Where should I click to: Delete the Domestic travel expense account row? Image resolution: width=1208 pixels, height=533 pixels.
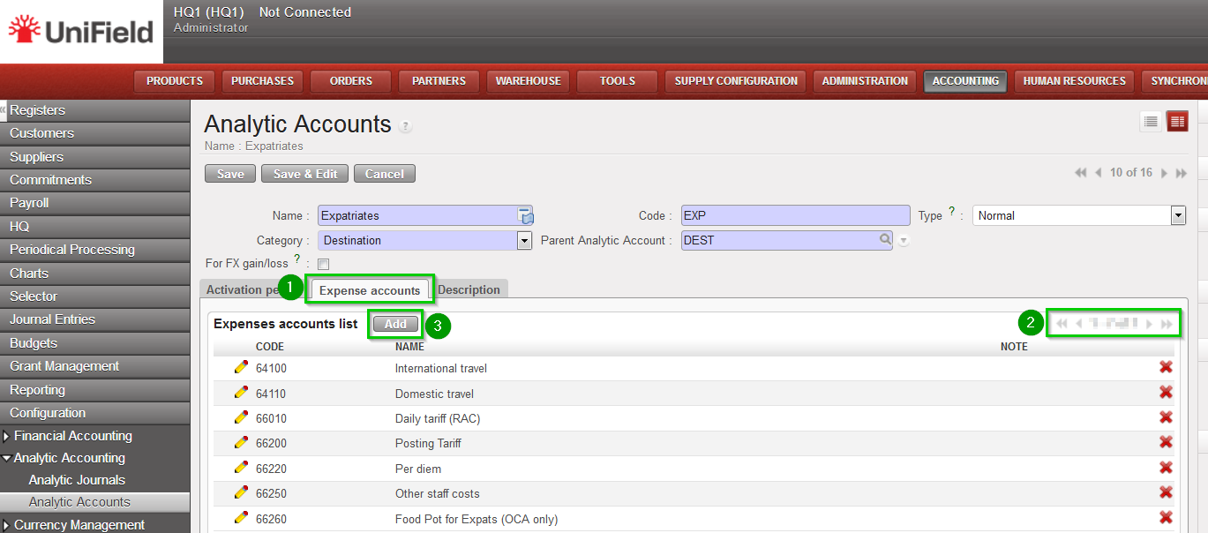point(1166,393)
